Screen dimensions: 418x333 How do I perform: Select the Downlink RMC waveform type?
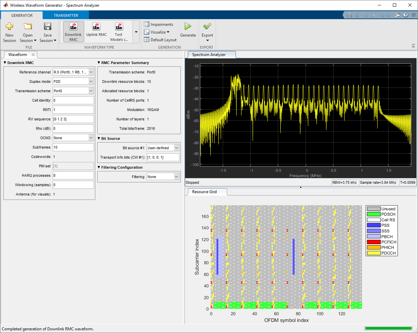coord(73,32)
